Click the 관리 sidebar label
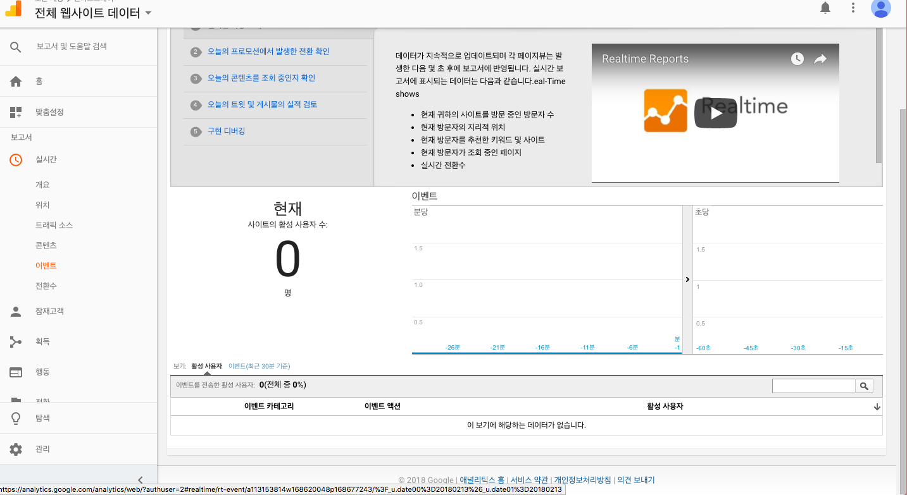This screenshot has height=495, width=907. pos(42,449)
